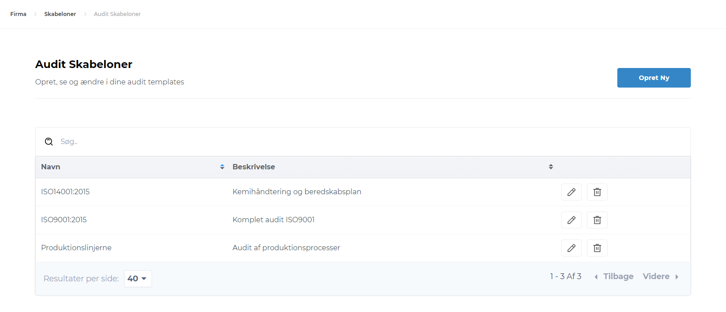Select the ISO9001:2015 name cell
The image size is (726, 312).
[x=64, y=220]
